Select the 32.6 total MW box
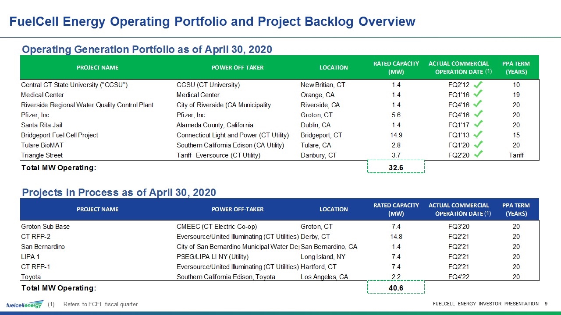Image resolution: width=561 pixels, height=315 pixels. pos(396,167)
